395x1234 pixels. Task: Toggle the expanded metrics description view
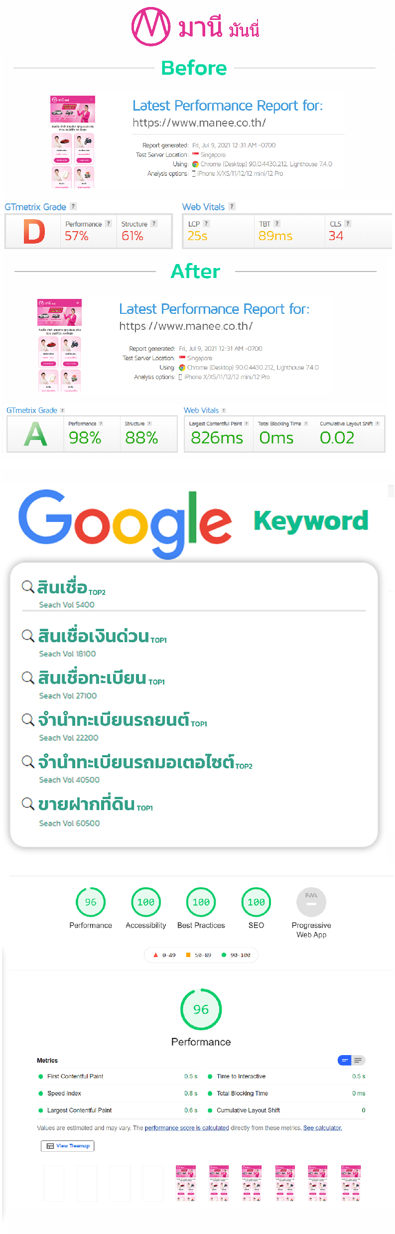[359, 1060]
